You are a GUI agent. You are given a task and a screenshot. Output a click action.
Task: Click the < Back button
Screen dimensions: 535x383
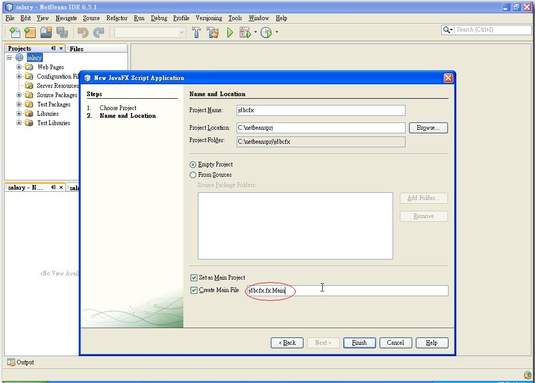pos(287,343)
